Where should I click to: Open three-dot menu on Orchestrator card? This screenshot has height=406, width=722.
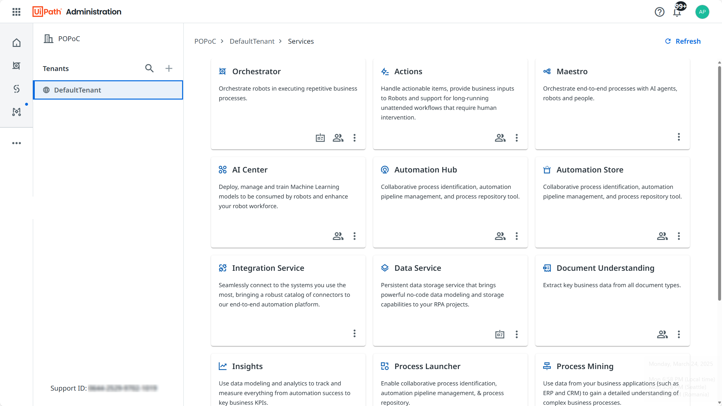[x=355, y=138]
